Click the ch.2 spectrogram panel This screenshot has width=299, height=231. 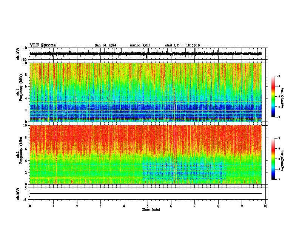tap(146, 155)
